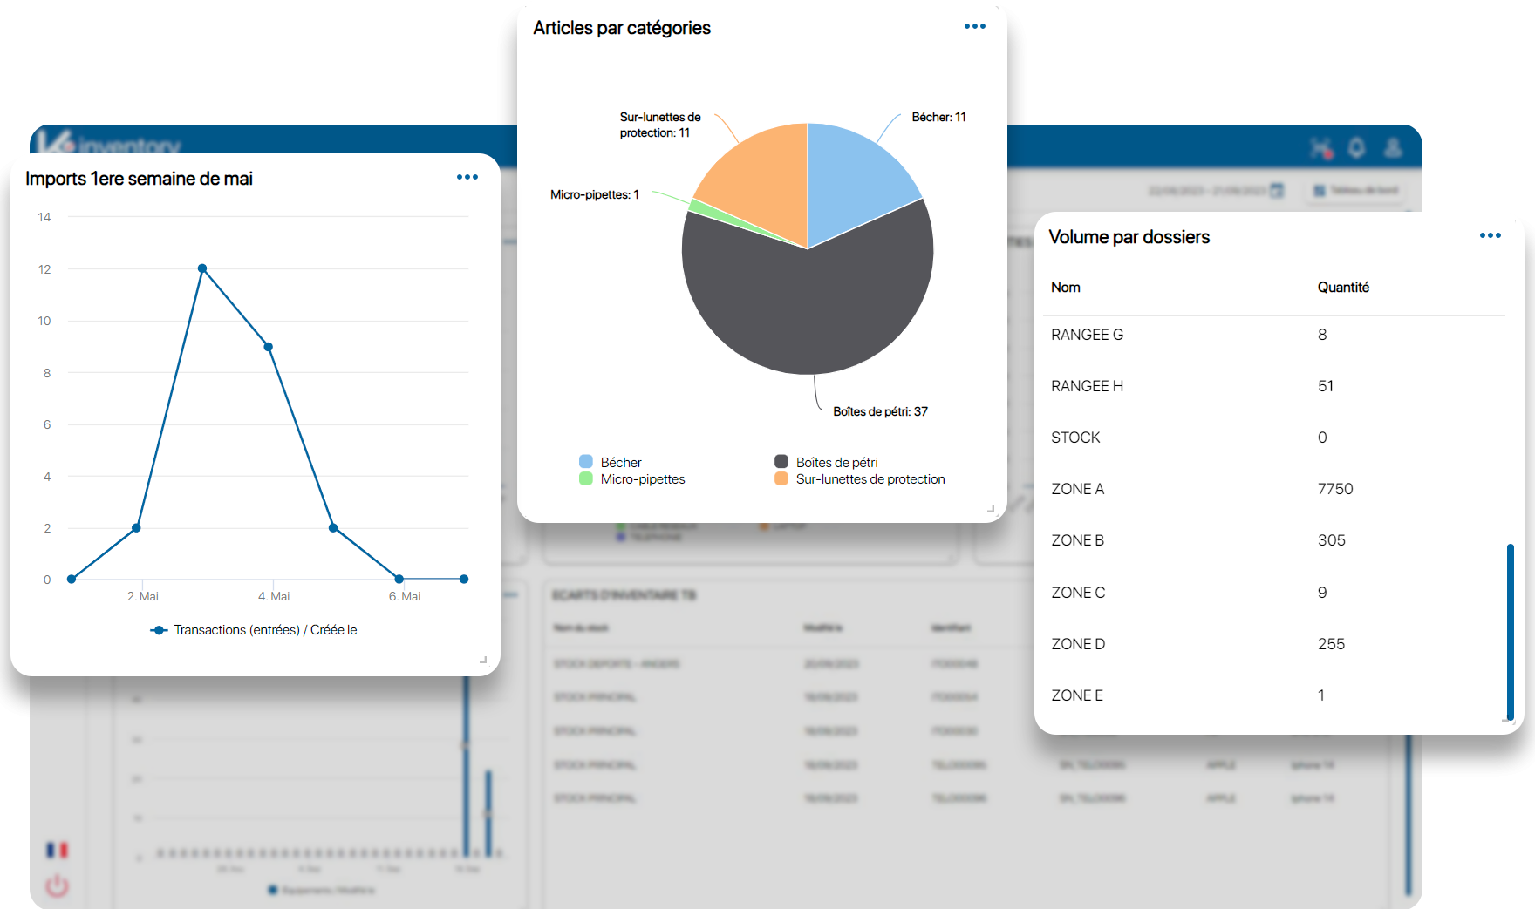Select the ZONE D row

point(1274,644)
